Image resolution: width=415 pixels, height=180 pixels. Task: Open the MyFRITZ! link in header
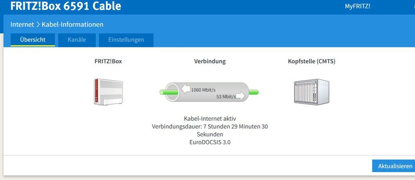coord(357,6)
